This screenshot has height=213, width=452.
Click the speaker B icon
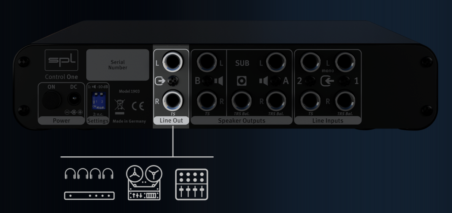[x=219, y=81]
